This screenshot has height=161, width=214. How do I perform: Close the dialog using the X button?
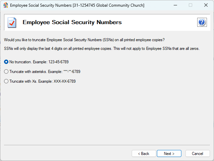(x=206, y=5)
